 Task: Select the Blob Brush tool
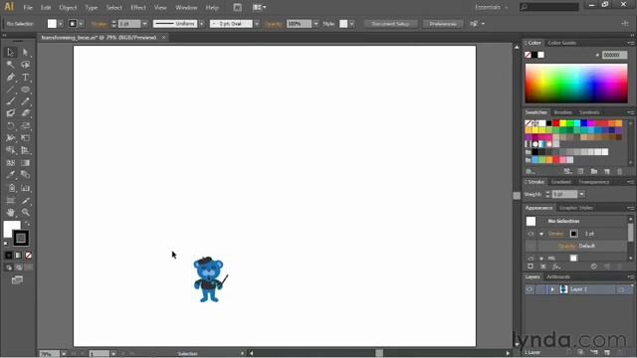(11, 113)
